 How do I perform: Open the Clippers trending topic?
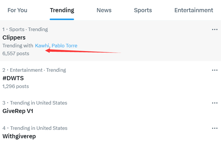(x=14, y=37)
